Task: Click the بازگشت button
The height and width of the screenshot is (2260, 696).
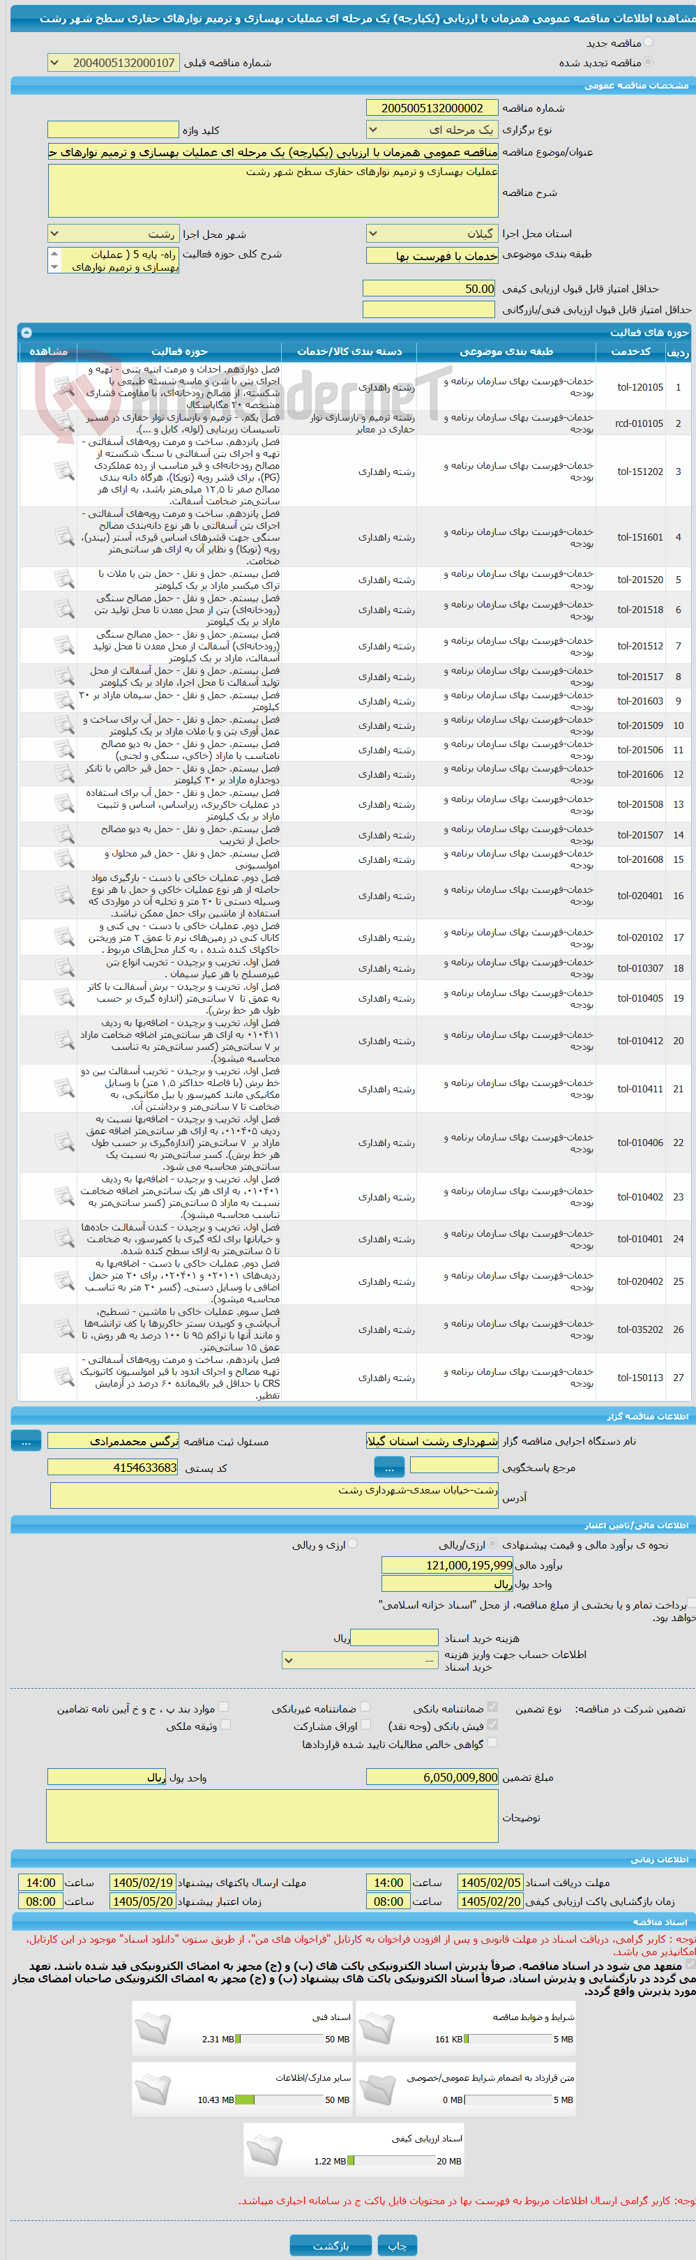Action: point(331,2245)
